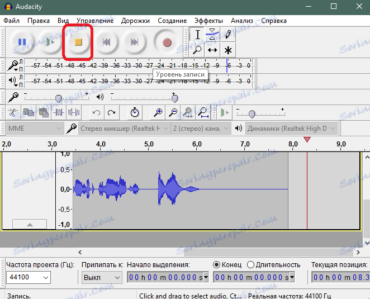Open recording meter microphone dropdown
370x299 pixels.
(x=13, y=65)
